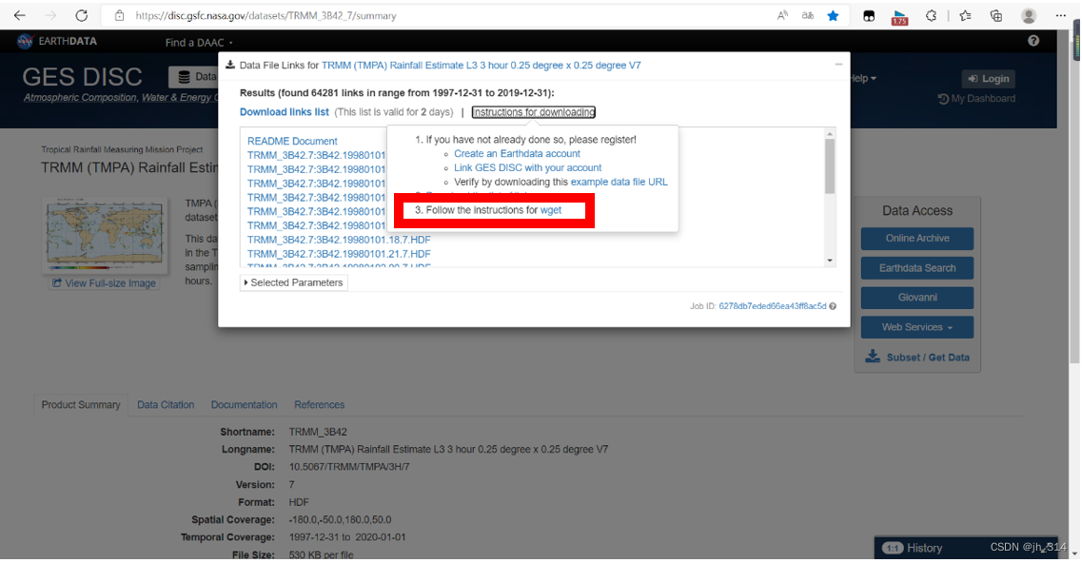Expand Selected Parameters section
The width and height of the screenshot is (1082, 563).
coord(294,282)
